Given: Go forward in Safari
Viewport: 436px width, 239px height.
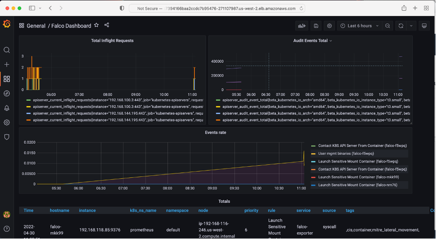Looking at the screenshot, I should click(x=61, y=8).
